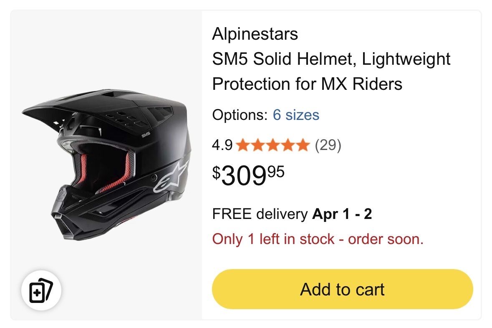Image resolution: width=492 pixels, height=328 pixels.
Task: Click the Add to cart button
Action: (x=342, y=289)
